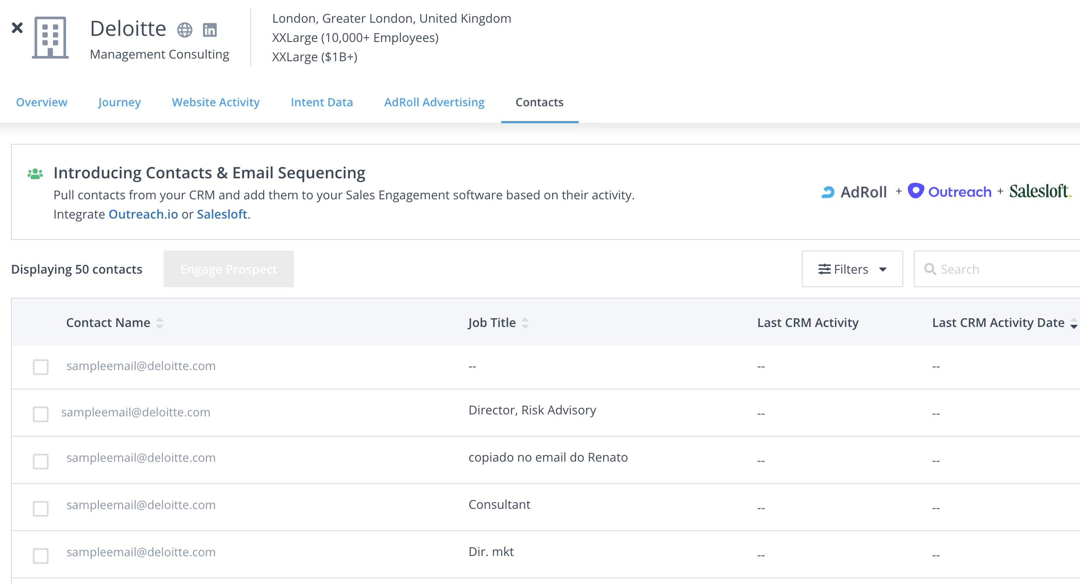The height and width of the screenshot is (584, 1080).
Task: Open Deloitte's website globe icon
Action: [185, 30]
